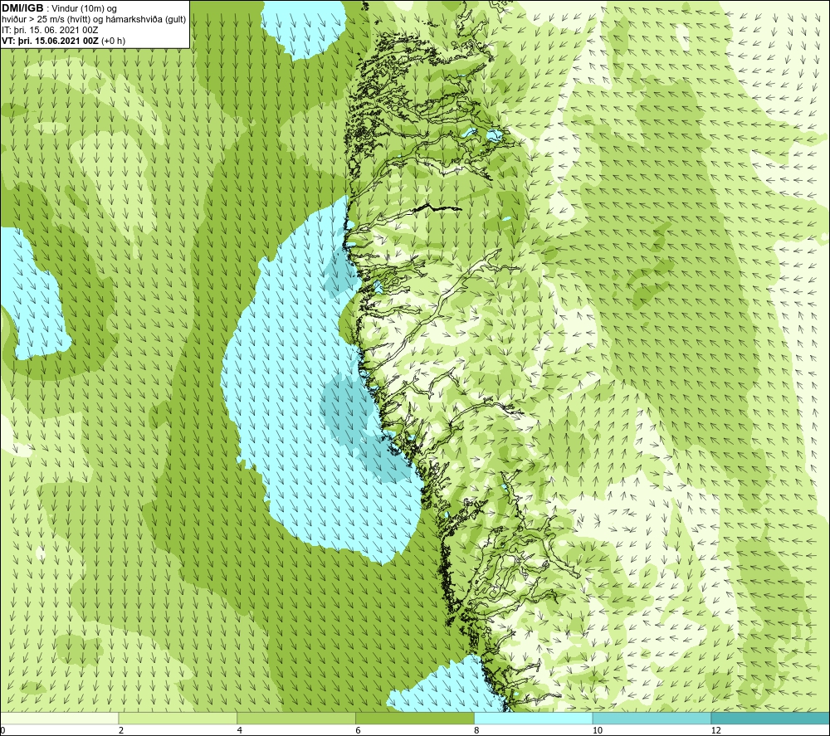Click the legend scale value '0'
Image resolution: width=830 pixels, height=736 pixels.
pos(2,730)
